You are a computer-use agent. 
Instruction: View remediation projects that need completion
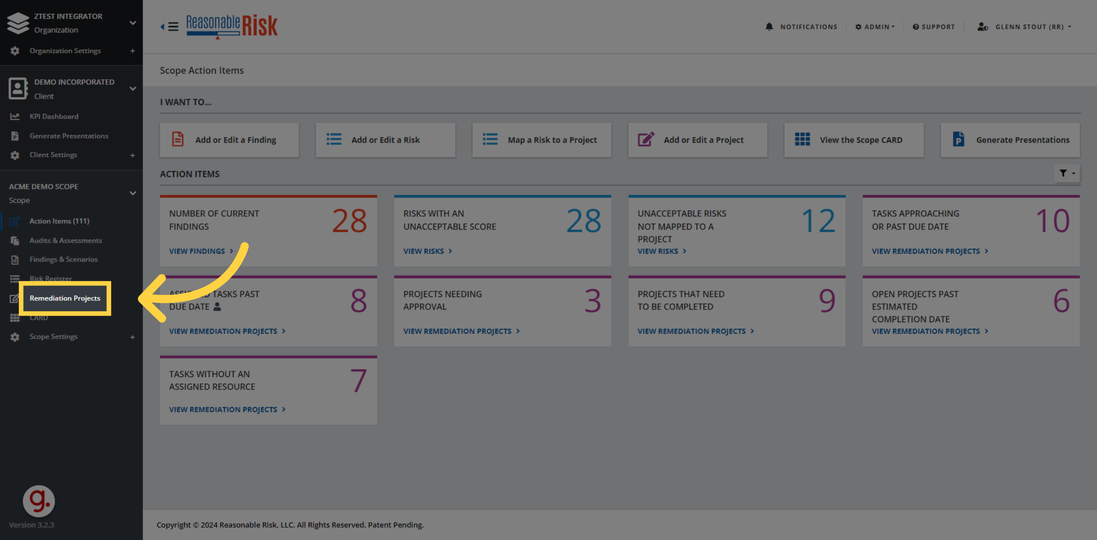pos(696,331)
